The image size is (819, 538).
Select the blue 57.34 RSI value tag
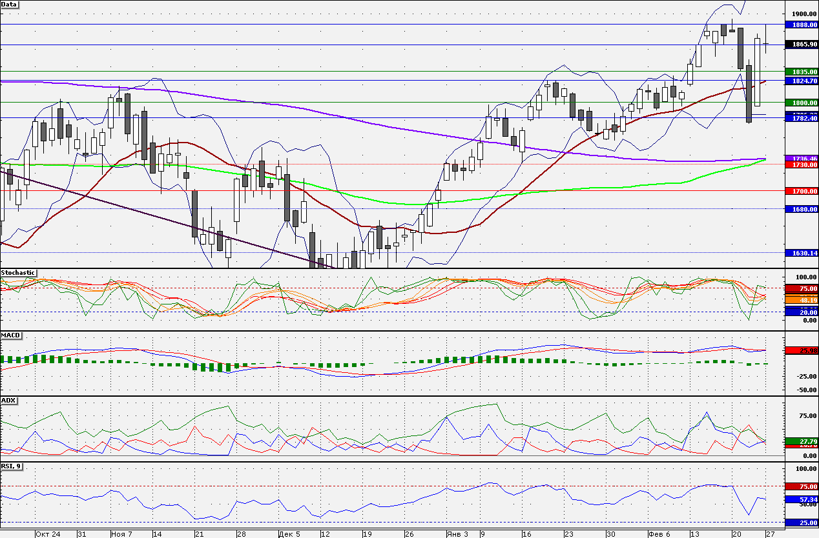coord(802,500)
